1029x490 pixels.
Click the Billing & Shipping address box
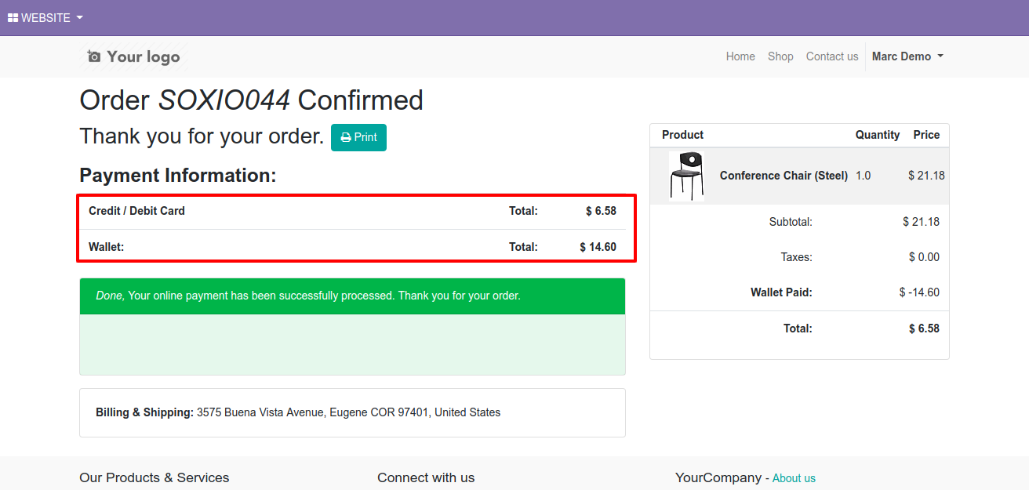tap(352, 412)
